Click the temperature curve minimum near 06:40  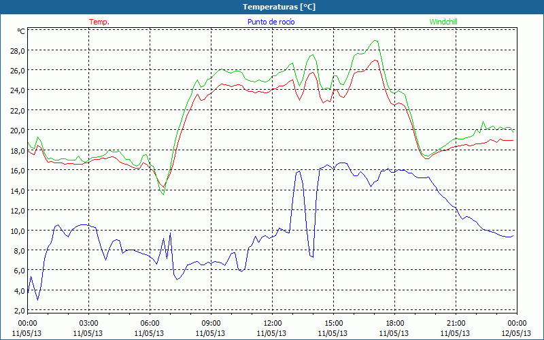[163, 187]
